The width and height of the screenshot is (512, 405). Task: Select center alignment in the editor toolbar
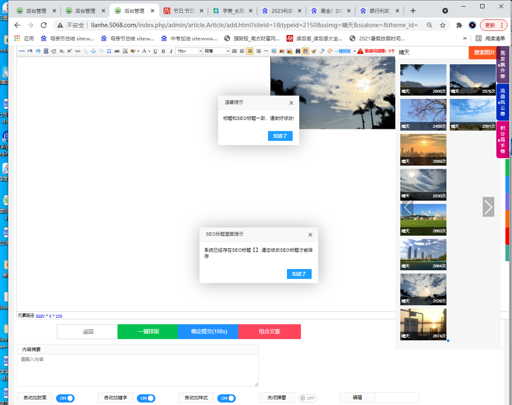(x=250, y=51)
